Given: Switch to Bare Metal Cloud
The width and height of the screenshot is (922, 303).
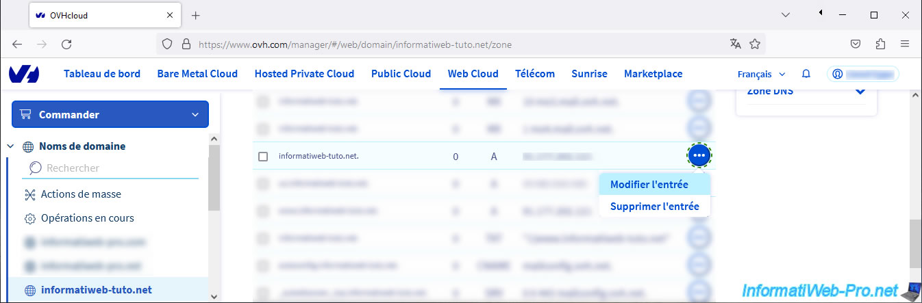Looking at the screenshot, I should click(197, 74).
